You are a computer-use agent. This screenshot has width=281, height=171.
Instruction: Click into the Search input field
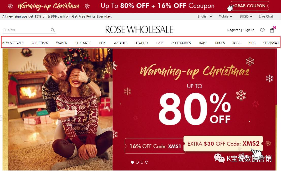coord(26,30)
